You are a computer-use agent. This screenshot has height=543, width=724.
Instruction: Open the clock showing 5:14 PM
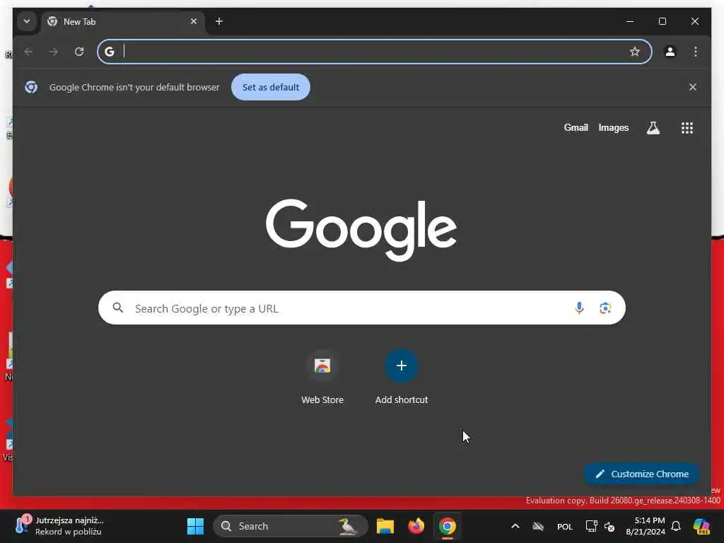coord(646,526)
